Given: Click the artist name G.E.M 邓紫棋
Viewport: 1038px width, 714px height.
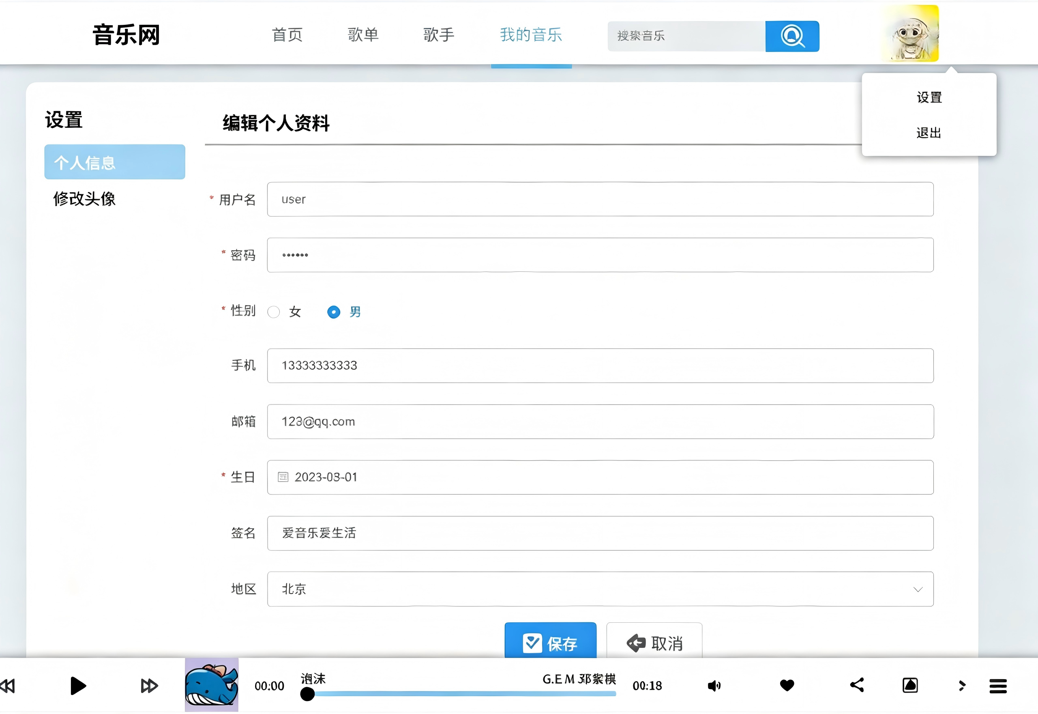Looking at the screenshot, I should click(579, 679).
